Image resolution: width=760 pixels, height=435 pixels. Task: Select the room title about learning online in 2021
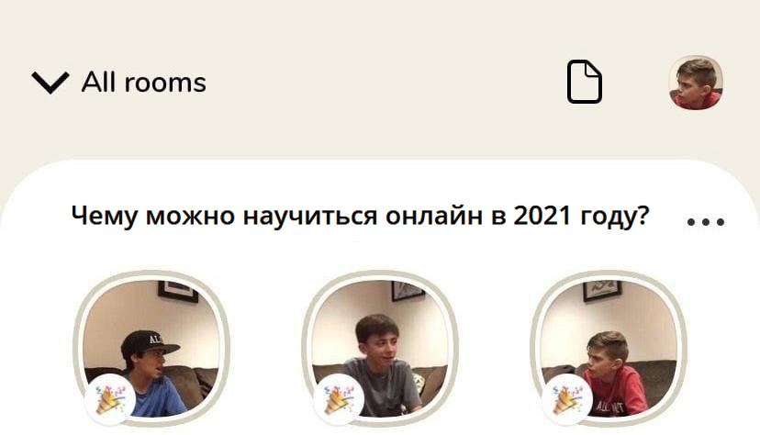tap(360, 216)
